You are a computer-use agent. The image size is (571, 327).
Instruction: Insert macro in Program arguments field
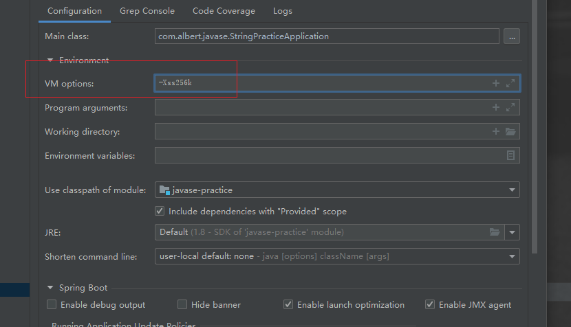[495, 107]
